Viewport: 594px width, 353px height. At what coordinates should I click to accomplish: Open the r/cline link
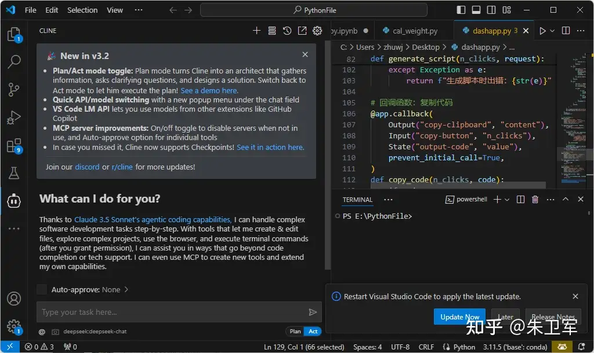[122, 167]
